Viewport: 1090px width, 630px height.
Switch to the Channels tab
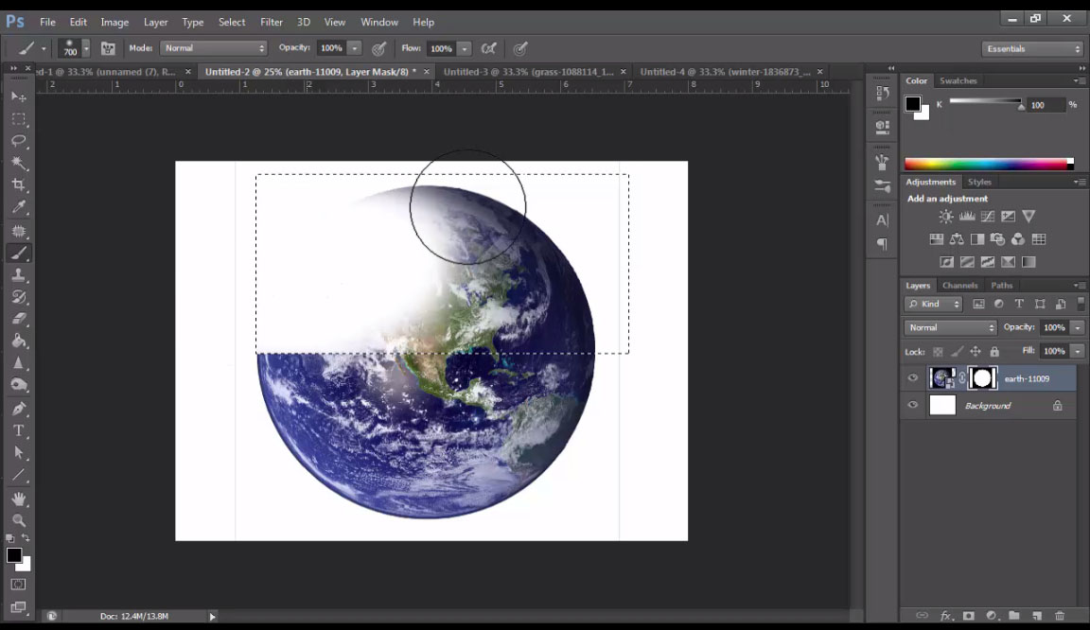[x=959, y=285]
